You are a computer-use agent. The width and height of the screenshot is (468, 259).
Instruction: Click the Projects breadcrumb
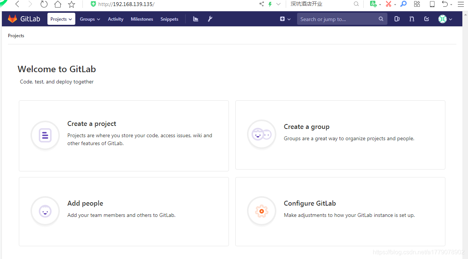click(16, 36)
